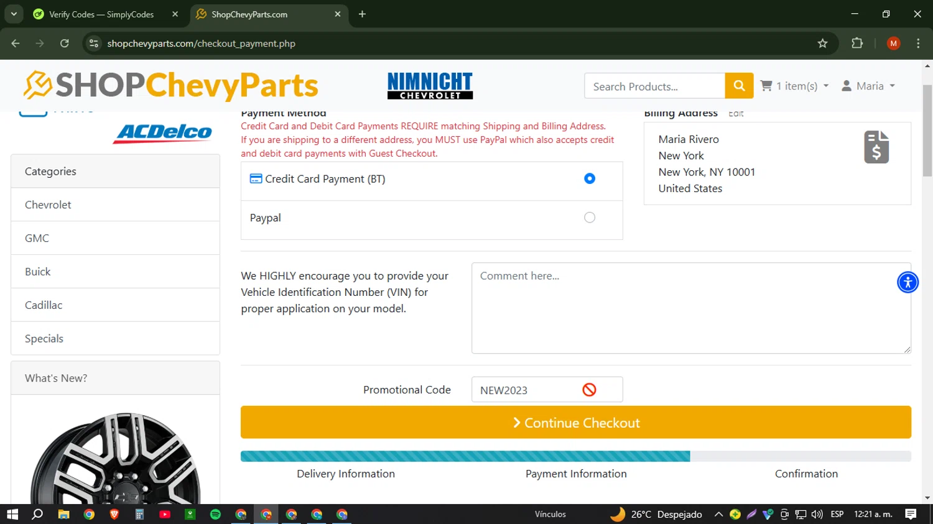933x524 pixels.
Task: Open Specials category
Action: 115,339
